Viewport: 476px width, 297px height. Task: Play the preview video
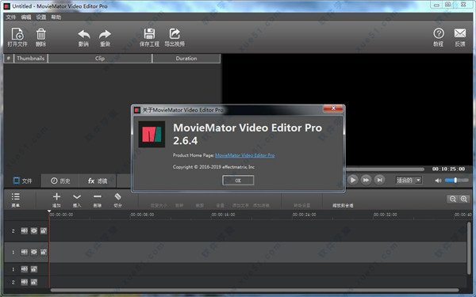352,180
